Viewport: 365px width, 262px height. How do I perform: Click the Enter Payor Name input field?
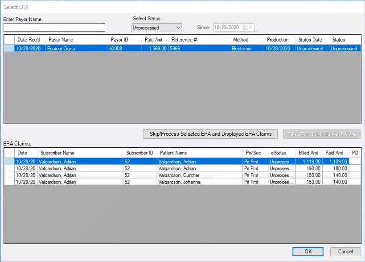54,28
